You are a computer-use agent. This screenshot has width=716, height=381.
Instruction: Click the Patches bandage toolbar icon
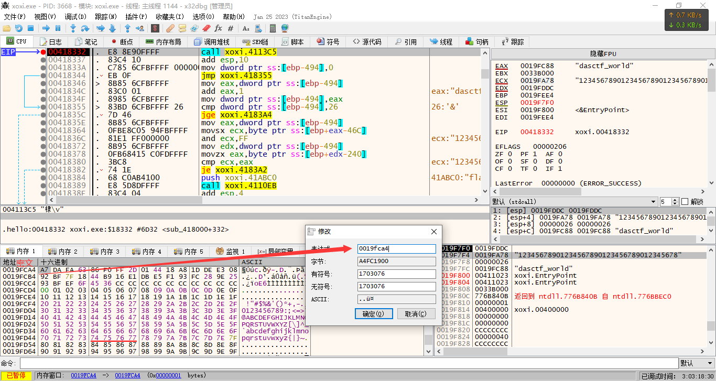(170, 28)
